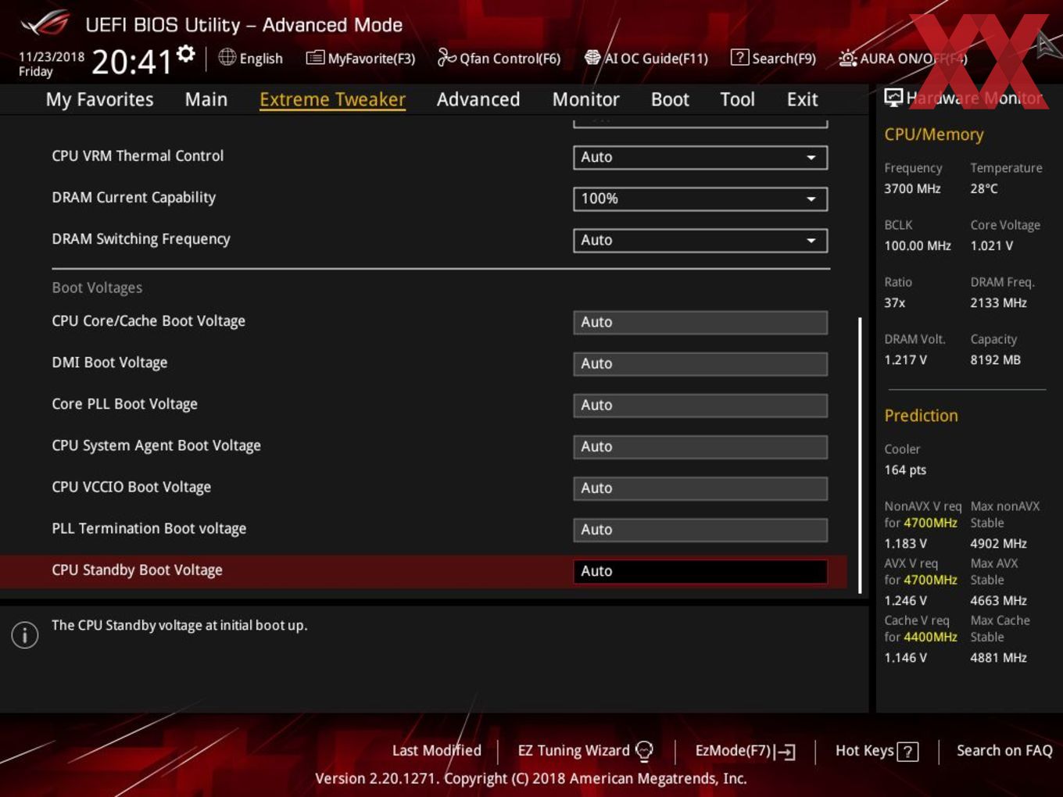1063x797 pixels.
Task: Switch to the Monitor tab
Action: pyautogui.click(x=585, y=99)
